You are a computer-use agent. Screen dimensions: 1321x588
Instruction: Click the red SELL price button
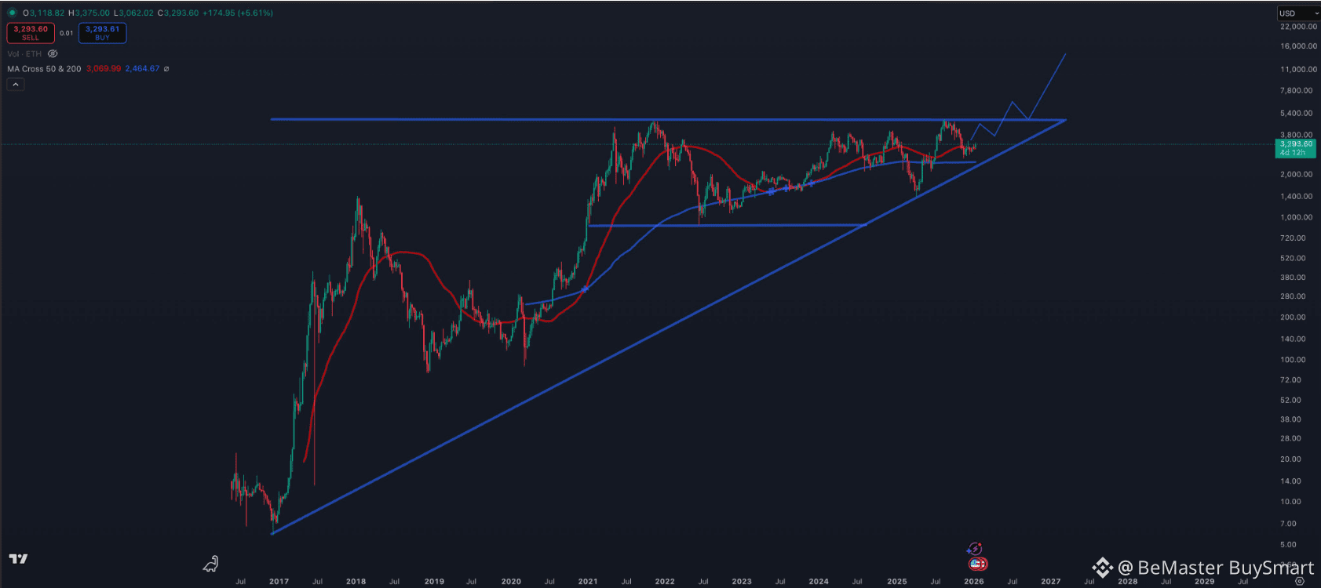[31, 33]
